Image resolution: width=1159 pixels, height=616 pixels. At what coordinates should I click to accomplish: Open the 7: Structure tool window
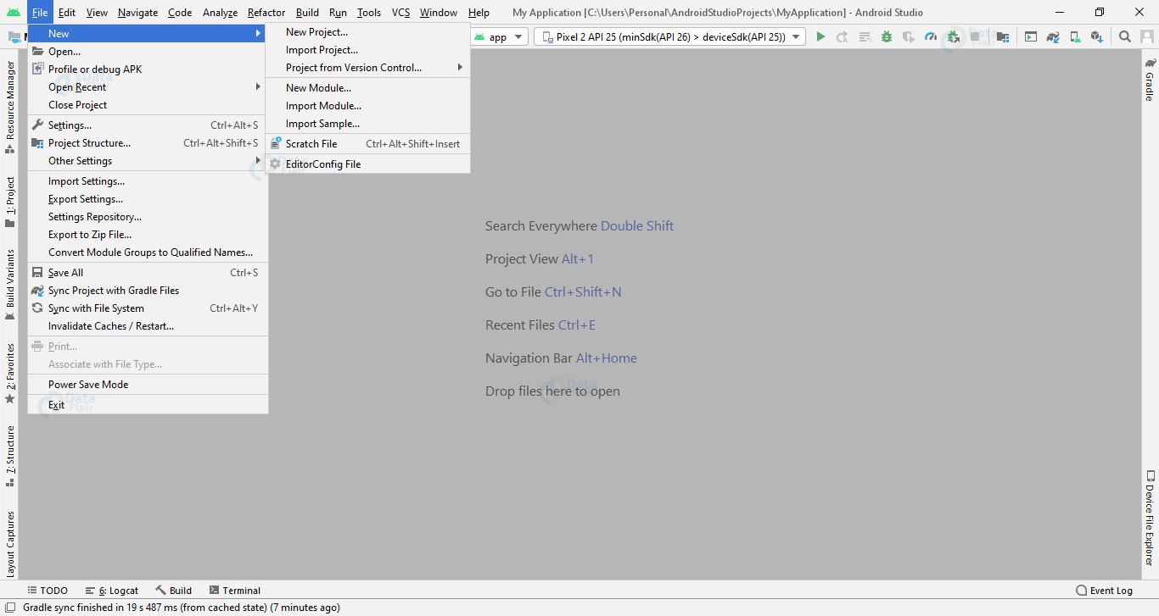point(10,456)
